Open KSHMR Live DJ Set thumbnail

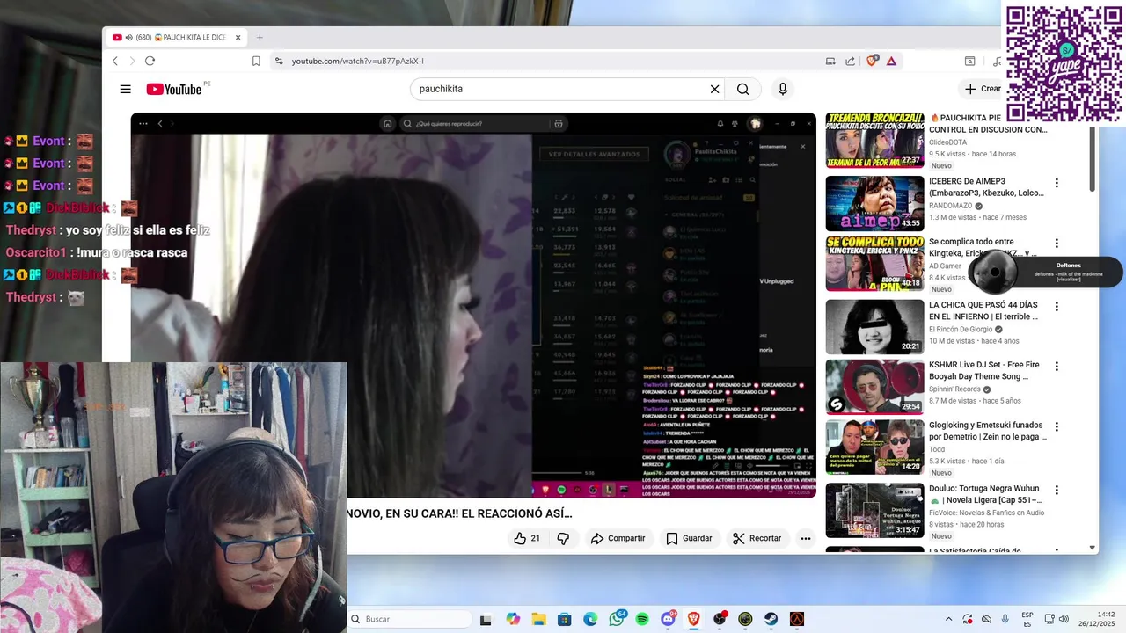click(x=874, y=386)
